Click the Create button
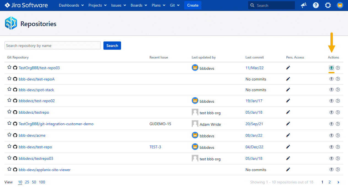This screenshot has height=190, width=348. (x=193, y=5)
